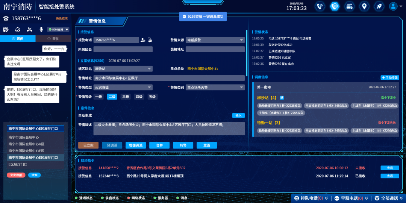Mute the microphone in call panel

(x=41, y=29)
